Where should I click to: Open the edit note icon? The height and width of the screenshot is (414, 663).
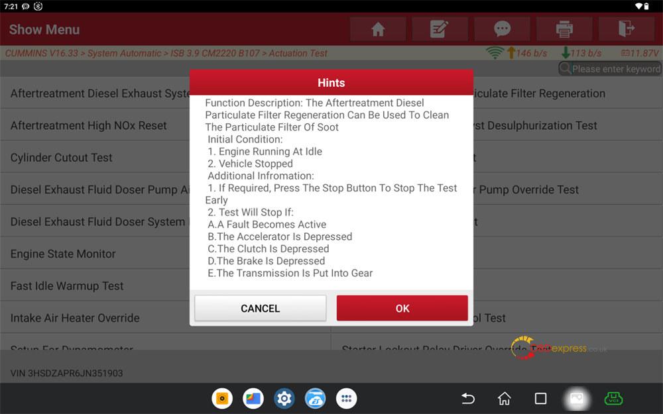click(440, 29)
